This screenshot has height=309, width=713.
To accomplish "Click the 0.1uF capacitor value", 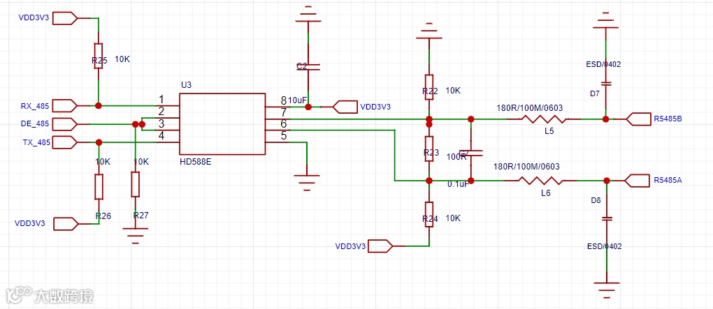I will pyautogui.click(x=458, y=184).
